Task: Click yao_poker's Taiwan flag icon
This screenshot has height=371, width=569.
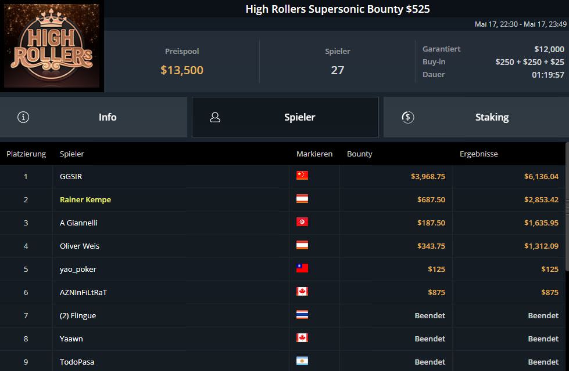Action: coord(302,268)
